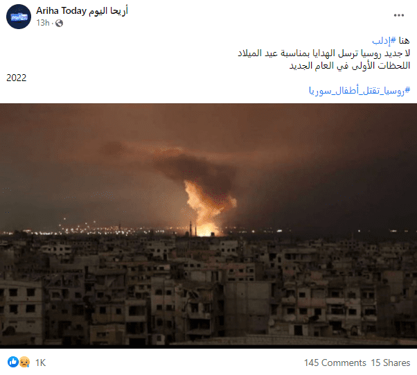This screenshot has height=375, width=417.
Task: Click the 2022 text in the post
Action: (16, 78)
